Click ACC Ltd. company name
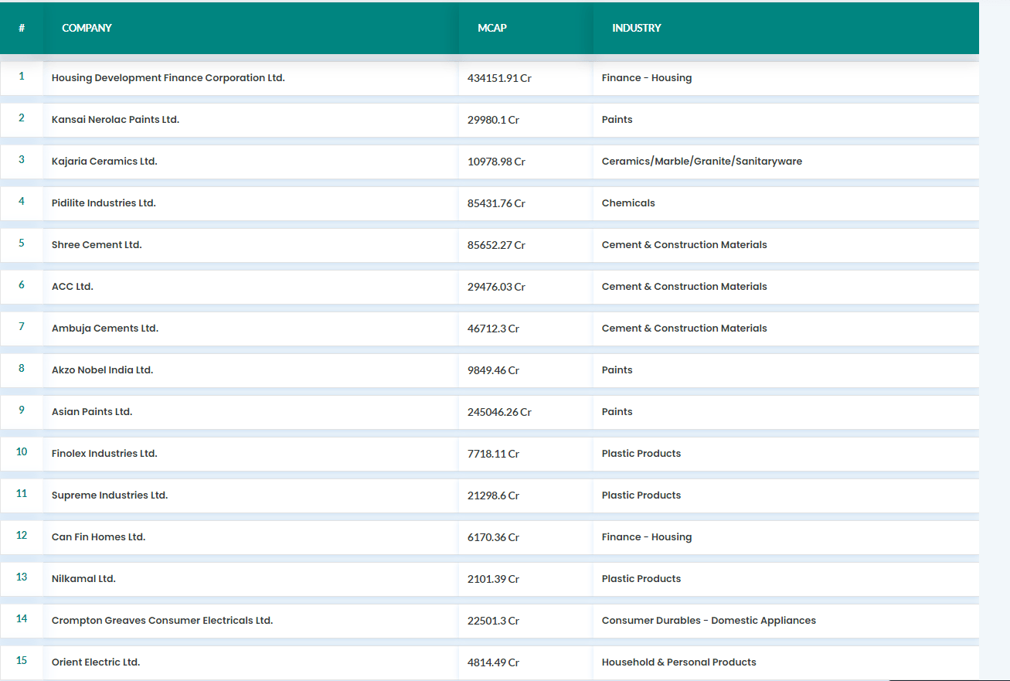The width and height of the screenshot is (1010, 681). click(73, 287)
